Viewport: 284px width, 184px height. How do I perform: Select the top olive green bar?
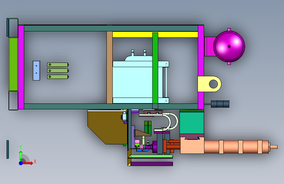click(58, 64)
